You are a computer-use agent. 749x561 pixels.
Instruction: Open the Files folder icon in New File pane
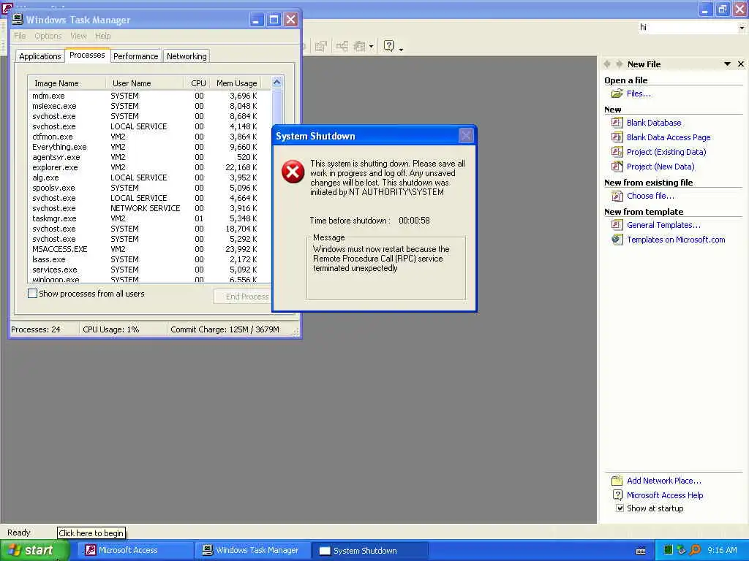(617, 93)
